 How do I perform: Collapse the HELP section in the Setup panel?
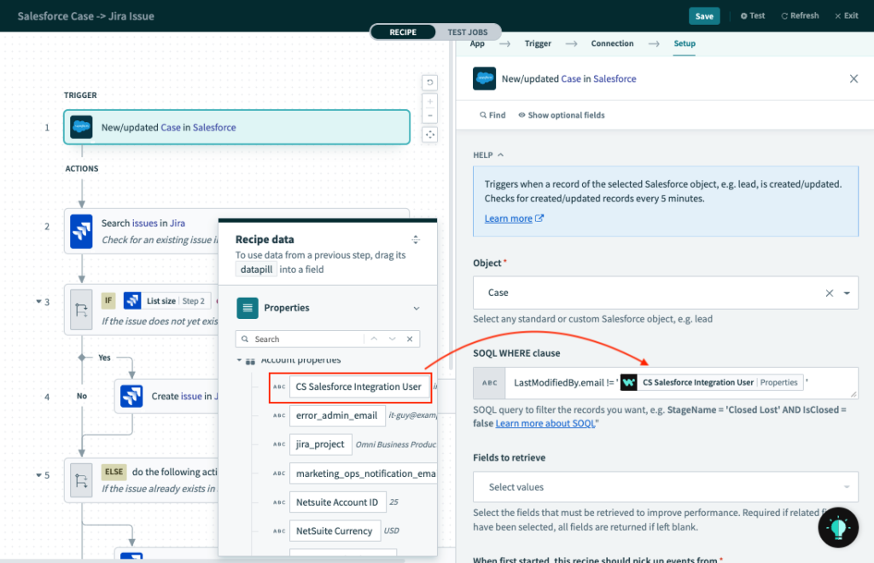(x=501, y=154)
